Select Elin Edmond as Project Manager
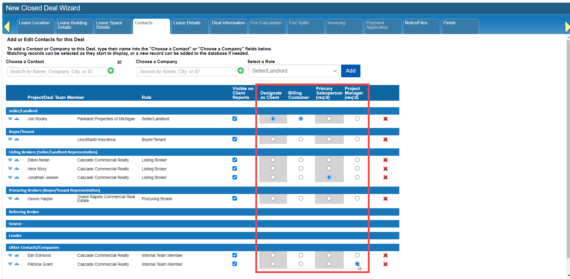This screenshot has width=570, height=279. point(357,255)
